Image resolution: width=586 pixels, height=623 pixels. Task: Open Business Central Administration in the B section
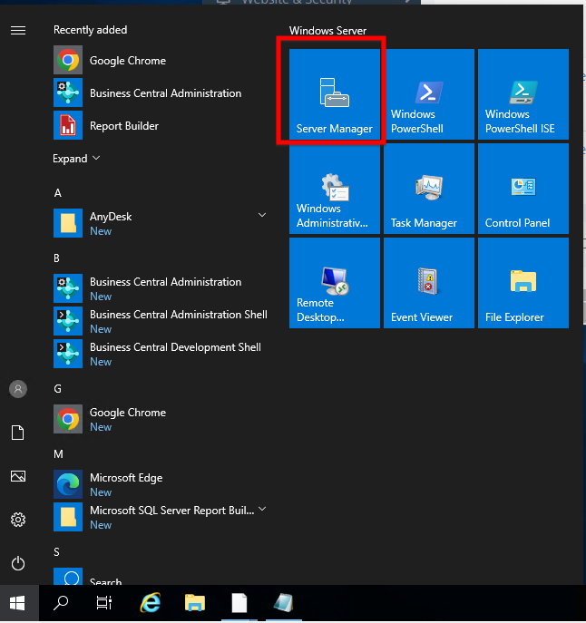click(161, 288)
